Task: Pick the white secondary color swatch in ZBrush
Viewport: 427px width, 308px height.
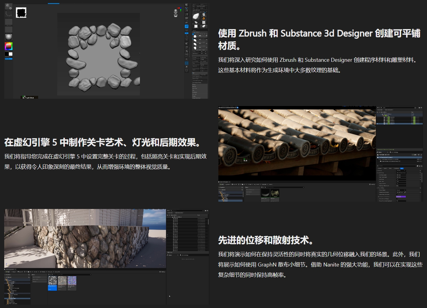Action: coord(11,54)
